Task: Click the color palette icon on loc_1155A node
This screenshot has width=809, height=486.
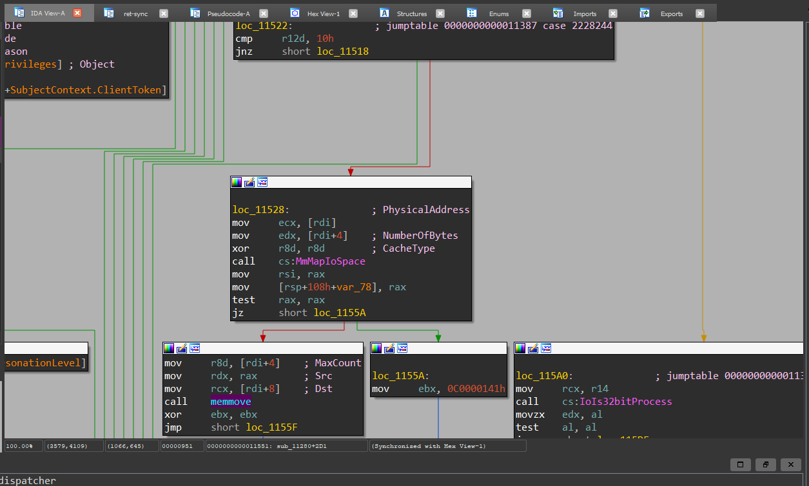Action: click(376, 348)
